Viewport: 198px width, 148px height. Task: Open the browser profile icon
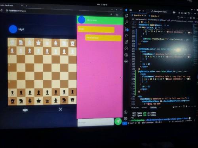[117, 15]
